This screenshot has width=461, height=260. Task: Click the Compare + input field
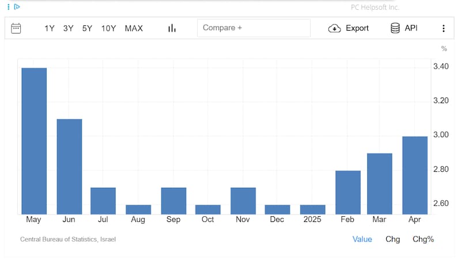(x=254, y=28)
